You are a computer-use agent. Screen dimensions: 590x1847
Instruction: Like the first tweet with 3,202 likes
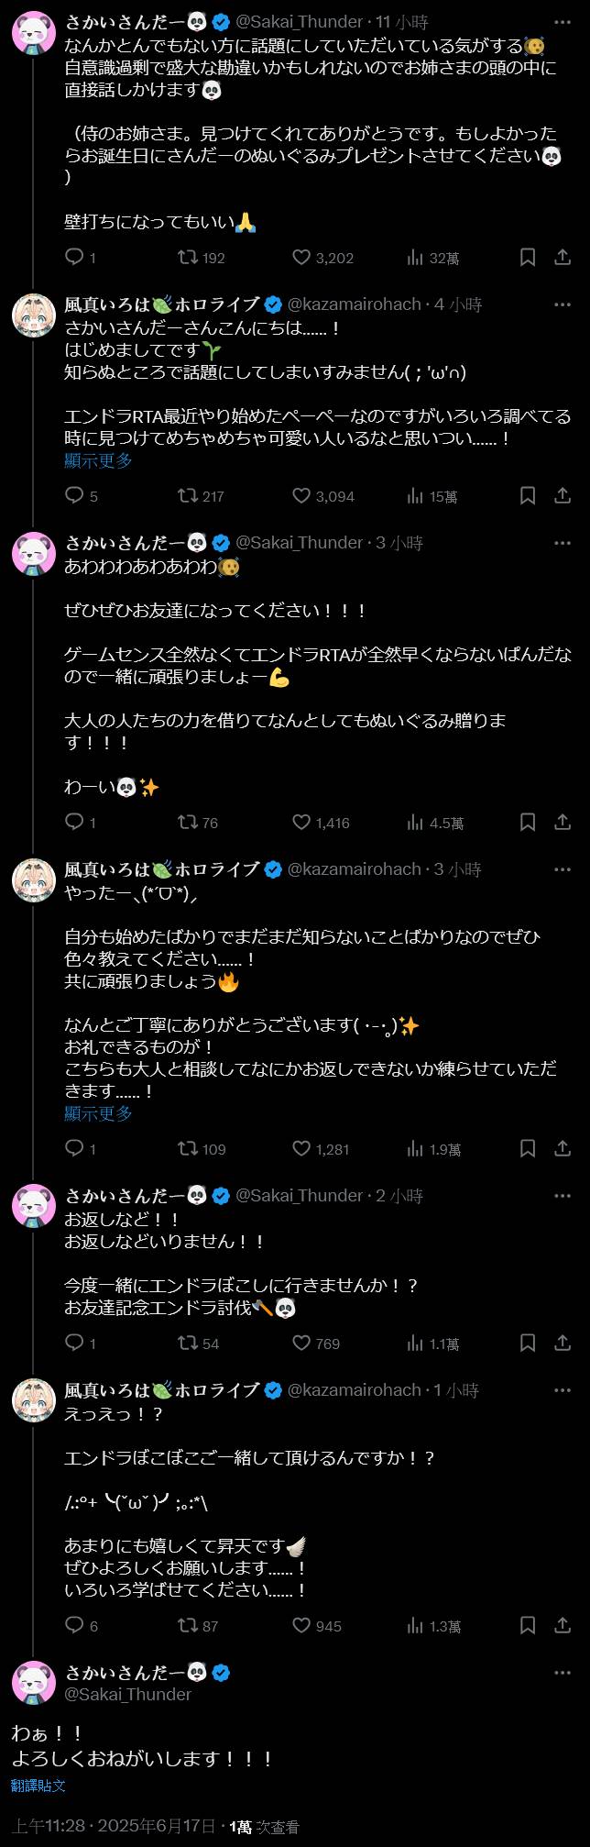coord(301,258)
